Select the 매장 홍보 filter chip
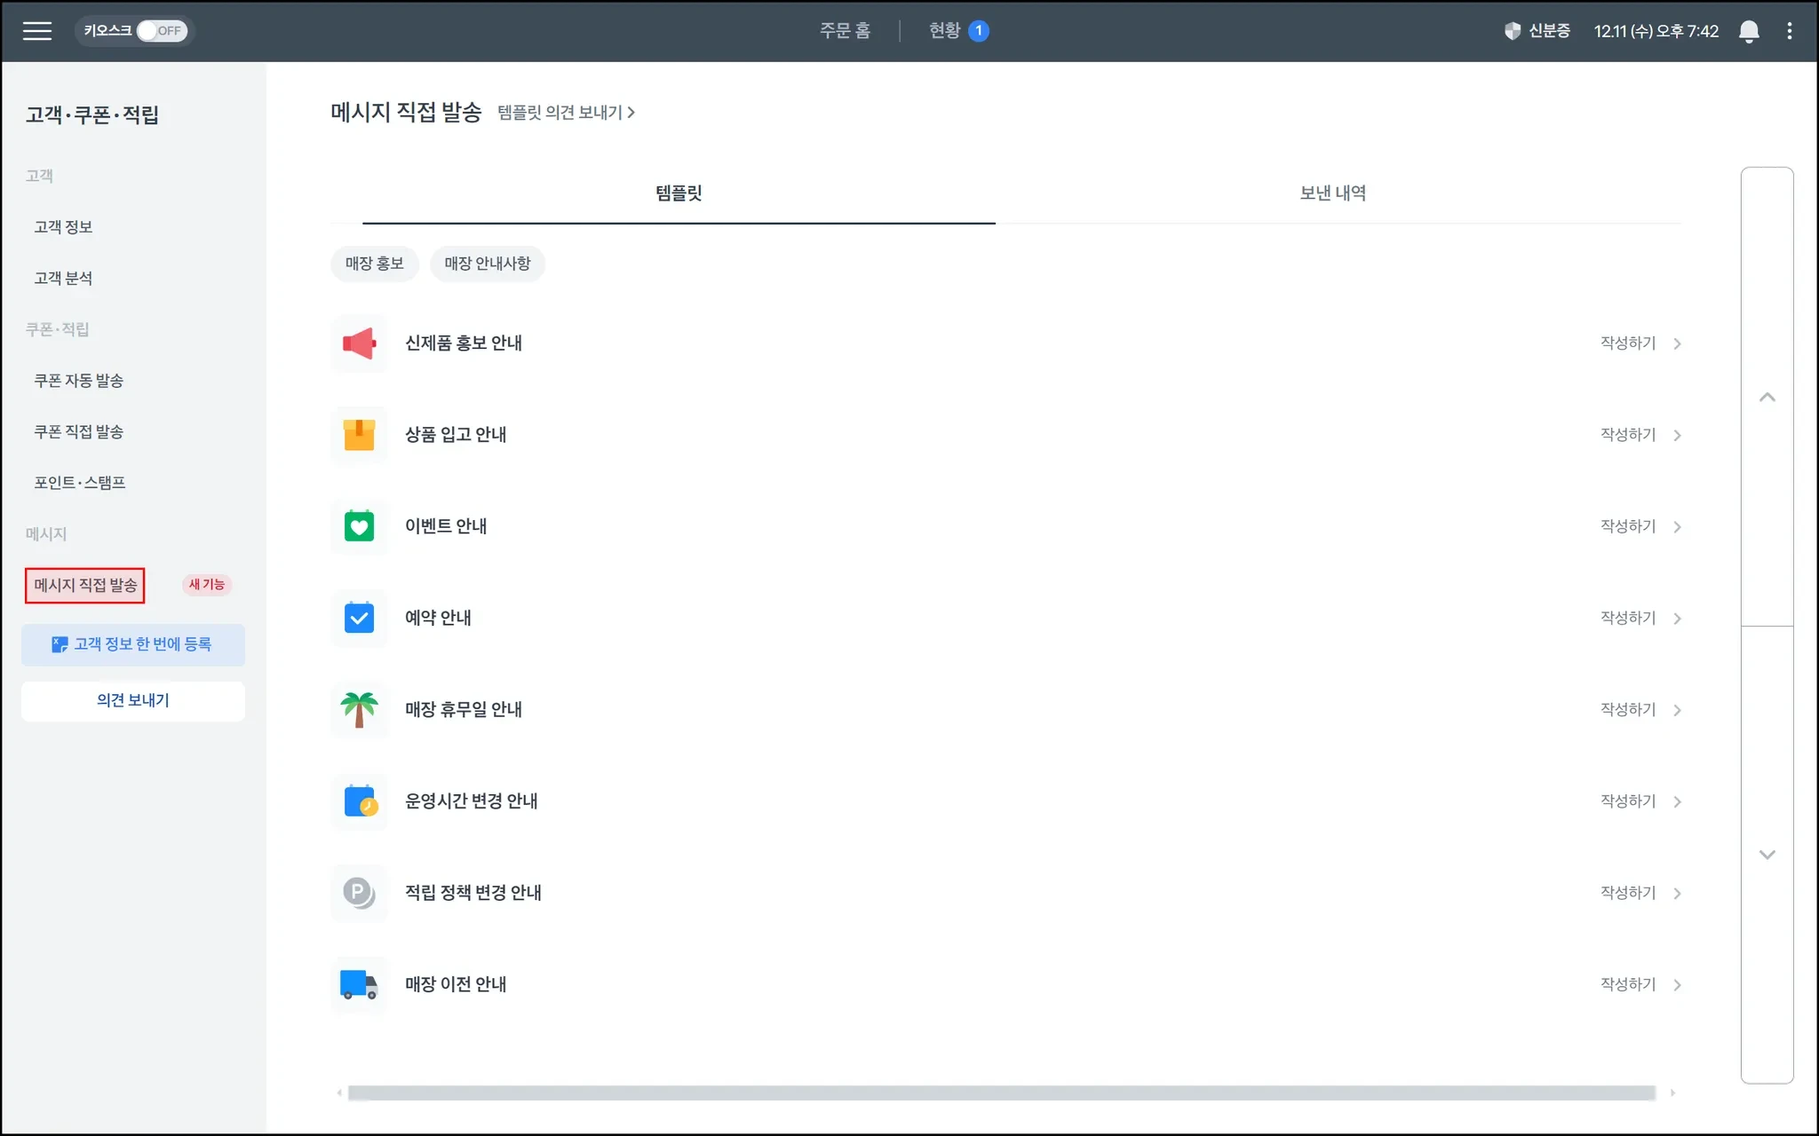 tap(374, 264)
